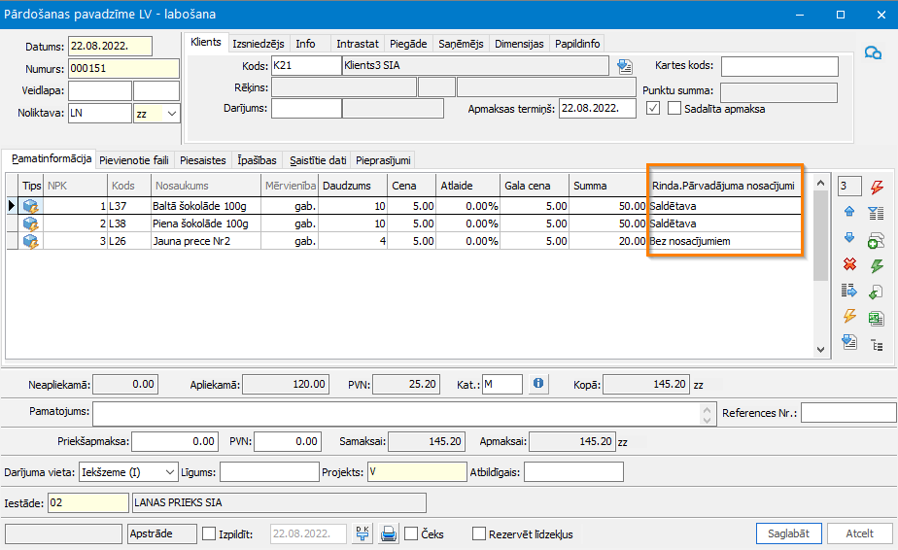The image size is (898, 550).
Task: Tick the Izpildīt checkbox
Action: 209,533
